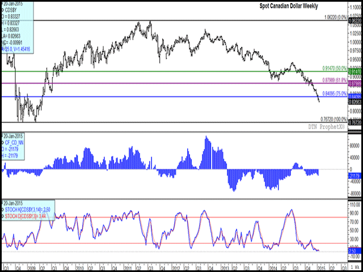Click the 0.76720 (100.0%) retracement label

click(x=334, y=119)
